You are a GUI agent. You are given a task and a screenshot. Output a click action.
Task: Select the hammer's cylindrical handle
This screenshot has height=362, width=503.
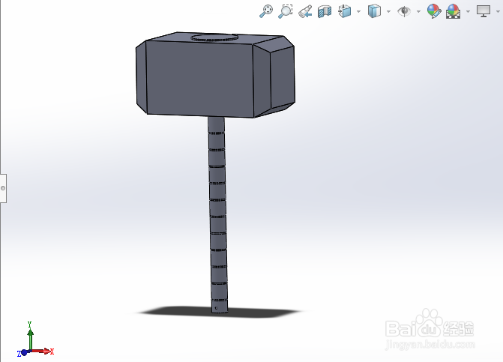tap(218, 214)
